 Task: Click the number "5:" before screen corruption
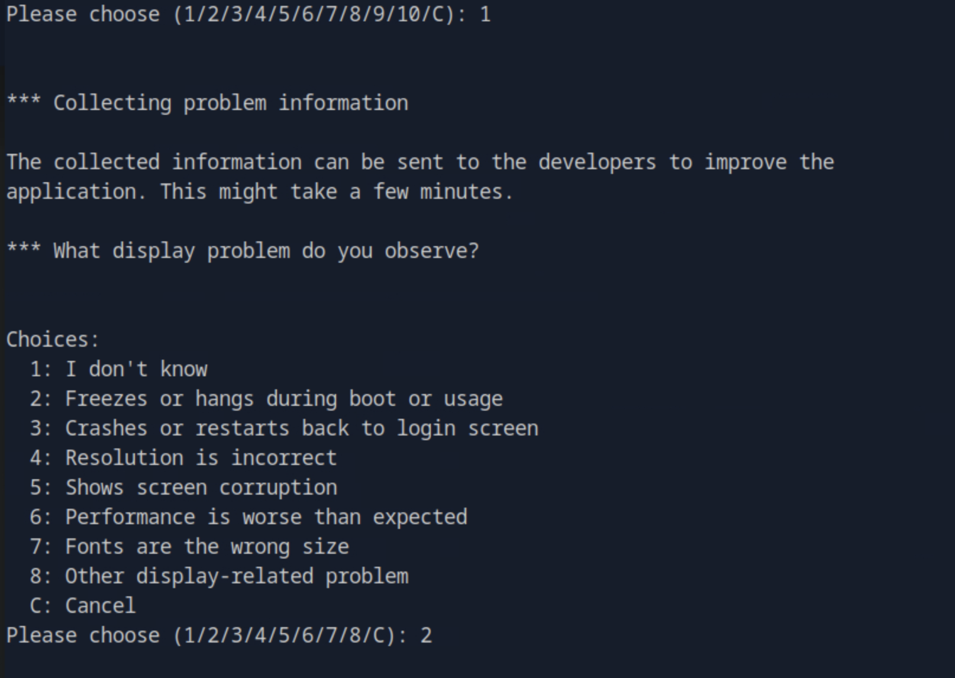(x=41, y=487)
